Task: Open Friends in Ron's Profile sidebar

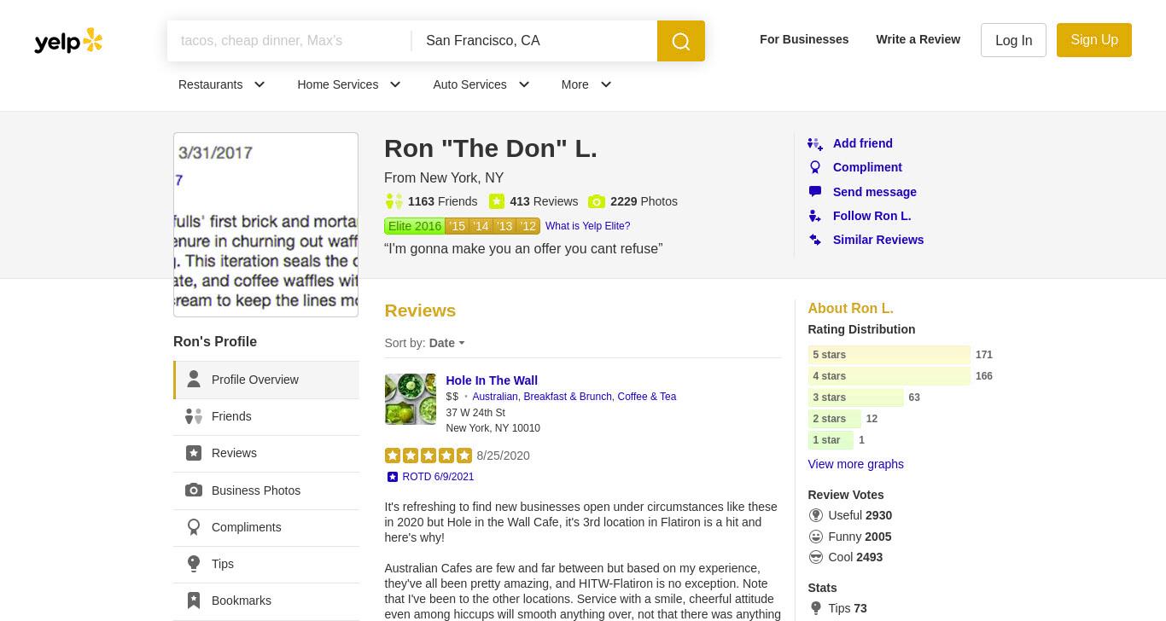Action: click(x=266, y=416)
